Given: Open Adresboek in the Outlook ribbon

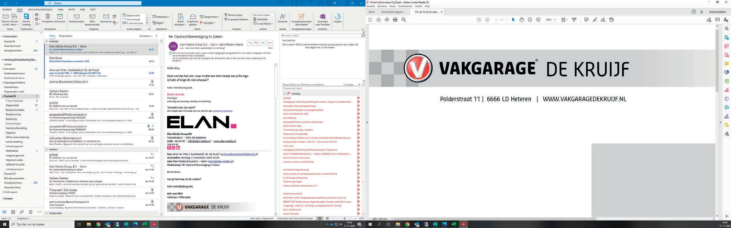Looking at the screenshot, I should click(260, 19).
